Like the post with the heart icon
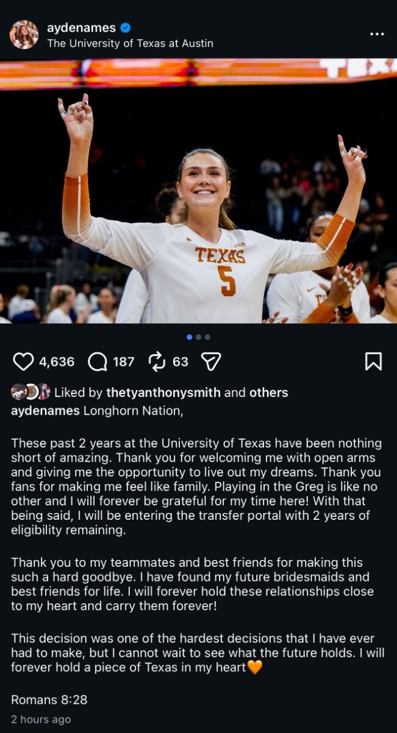 pos(23,362)
